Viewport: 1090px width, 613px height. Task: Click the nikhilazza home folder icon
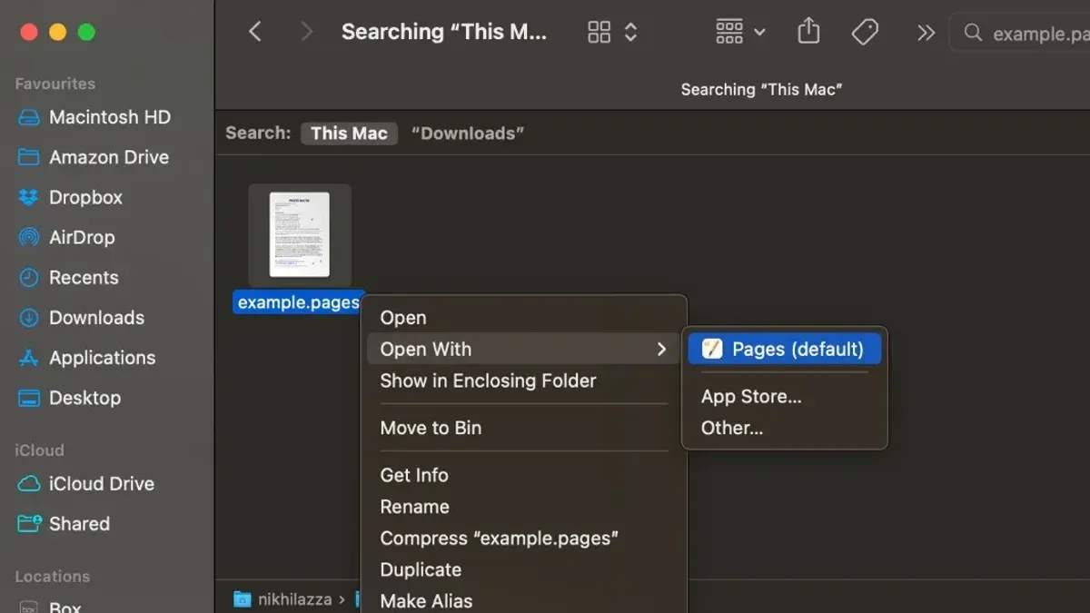(x=242, y=599)
